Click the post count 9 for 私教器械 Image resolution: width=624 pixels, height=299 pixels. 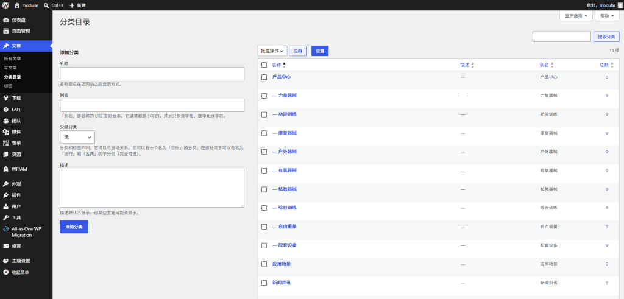point(607,189)
